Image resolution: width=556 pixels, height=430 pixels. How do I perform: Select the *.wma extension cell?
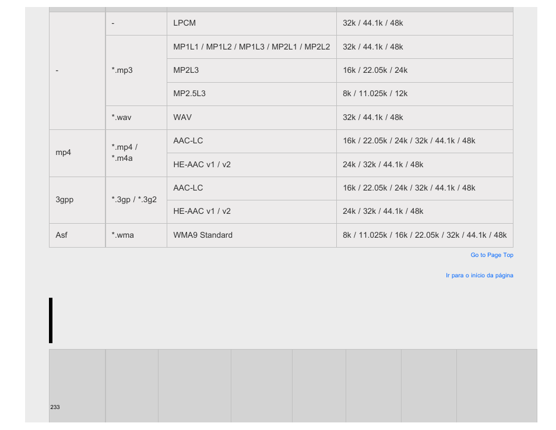pos(136,235)
